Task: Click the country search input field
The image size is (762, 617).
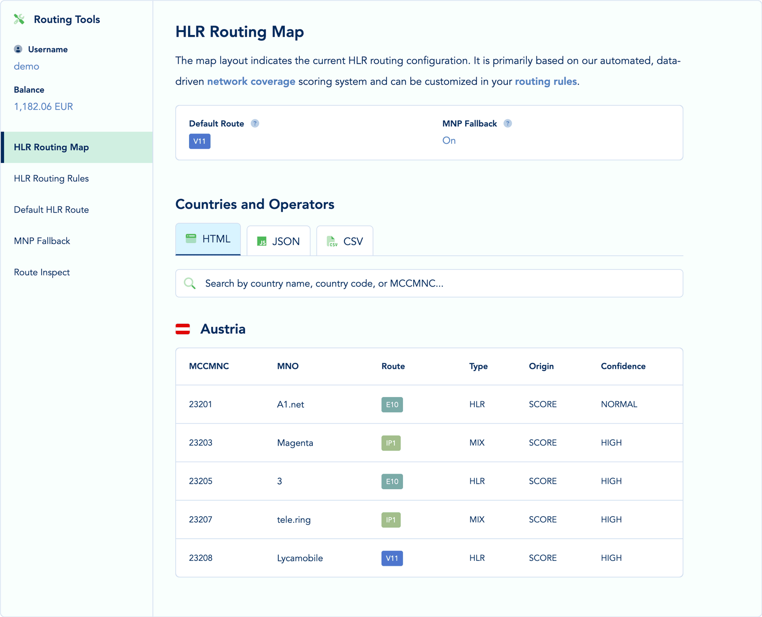Action: 429,283
